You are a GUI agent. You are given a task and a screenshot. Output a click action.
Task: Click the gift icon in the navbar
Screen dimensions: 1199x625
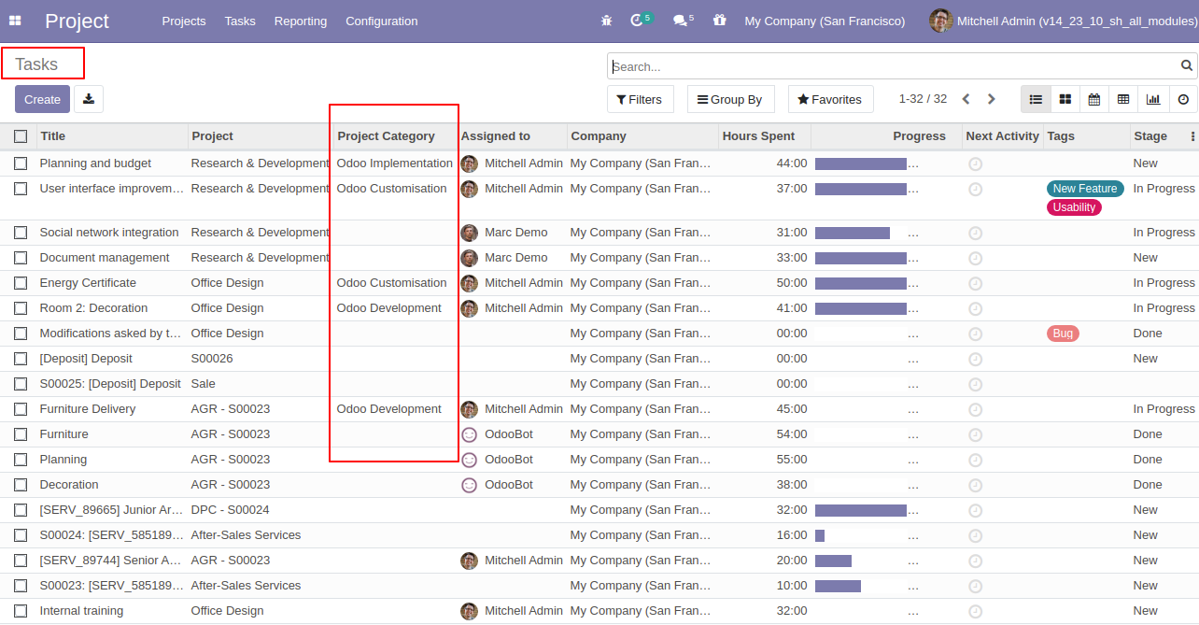click(719, 21)
